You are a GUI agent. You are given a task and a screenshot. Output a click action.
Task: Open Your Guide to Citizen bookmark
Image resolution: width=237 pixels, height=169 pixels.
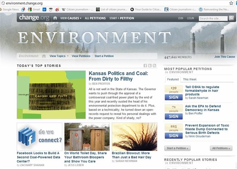(146, 10)
